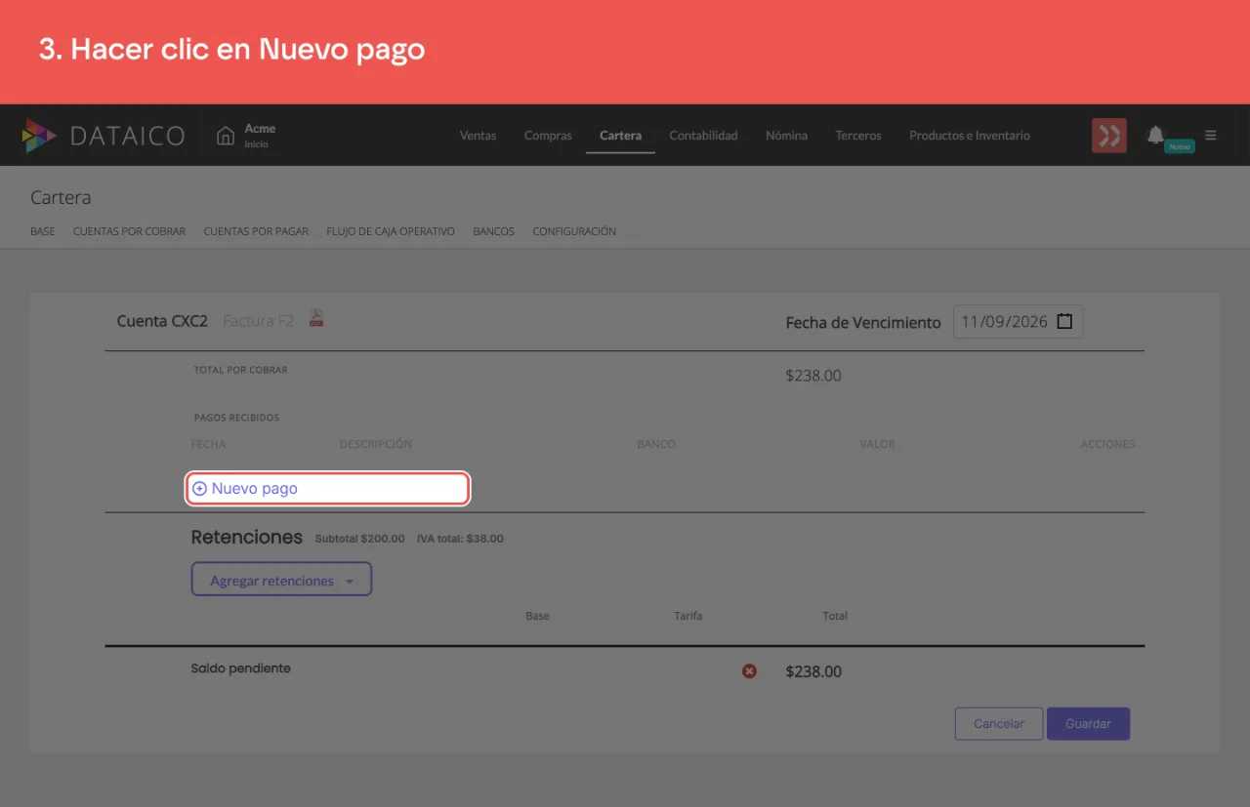Click the Cuenta CXC2 title
1250x807 pixels.
tap(162, 321)
